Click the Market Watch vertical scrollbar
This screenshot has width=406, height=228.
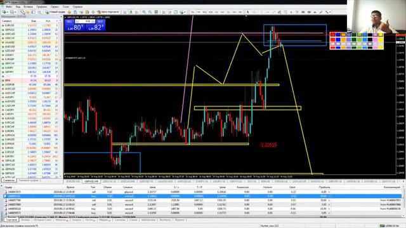click(x=61, y=98)
